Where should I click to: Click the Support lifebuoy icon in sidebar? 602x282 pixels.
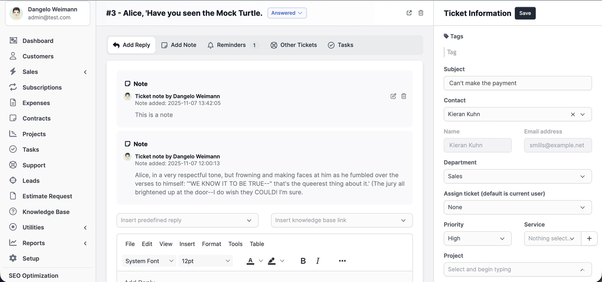[13, 165]
